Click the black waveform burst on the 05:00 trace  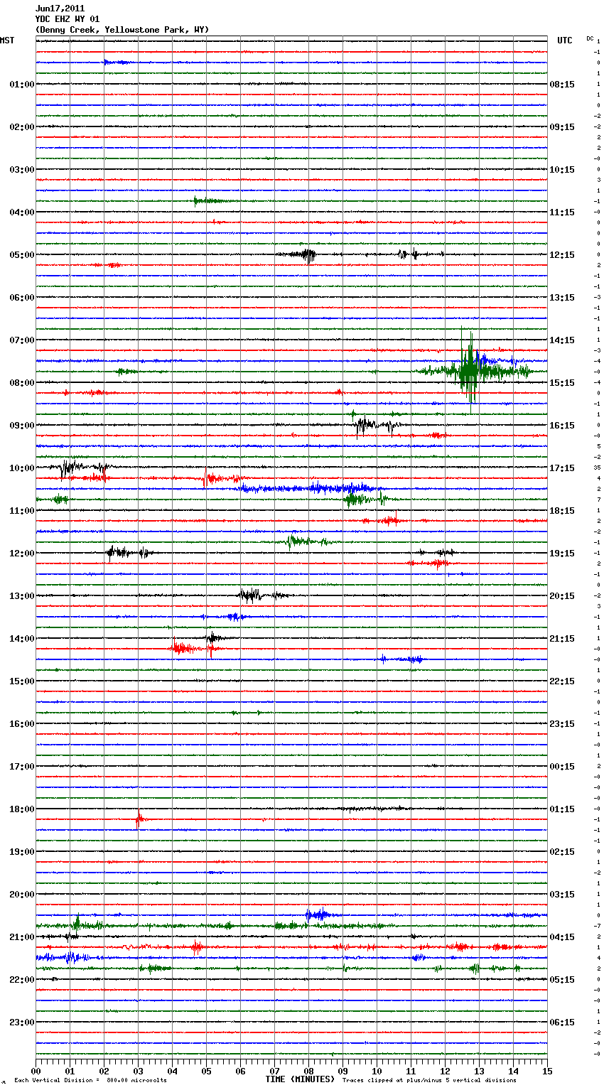point(307,254)
